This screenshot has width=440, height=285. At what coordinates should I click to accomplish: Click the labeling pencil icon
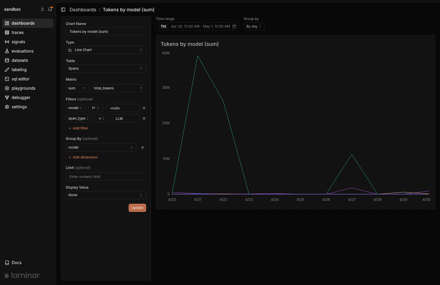pyautogui.click(x=7, y=70)
